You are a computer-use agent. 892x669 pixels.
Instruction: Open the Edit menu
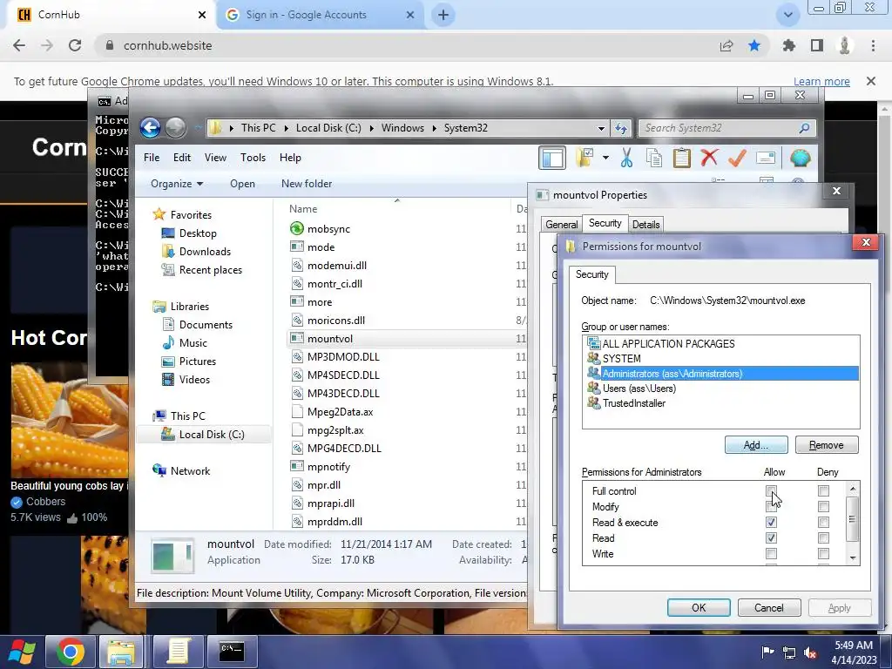[x=182, y=158]
